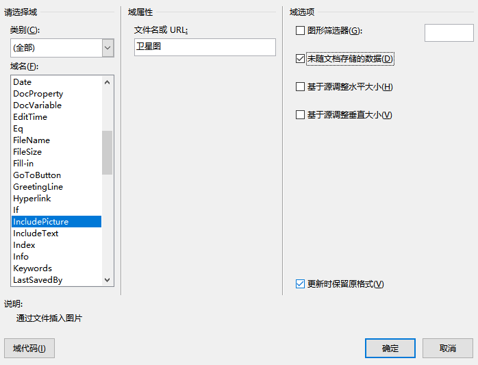The height and width of the screenshot is (365, 478).
Task: Confirm with the 确定 button
Action: [390, 348]
